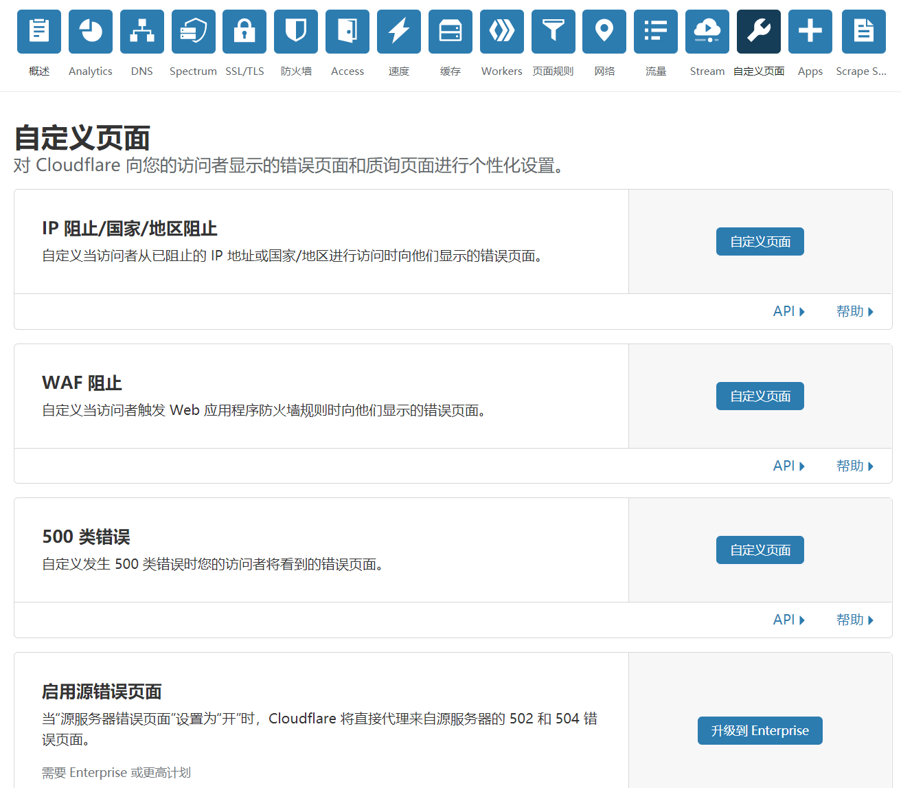Click the Workers tab label
Image resolution: width=901 pixels, height=788 pixels.
pos(502,71)
